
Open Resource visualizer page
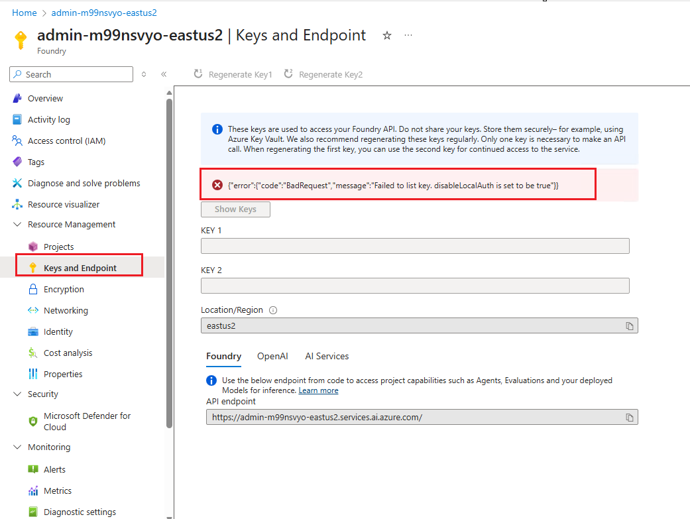click(64, 203)
